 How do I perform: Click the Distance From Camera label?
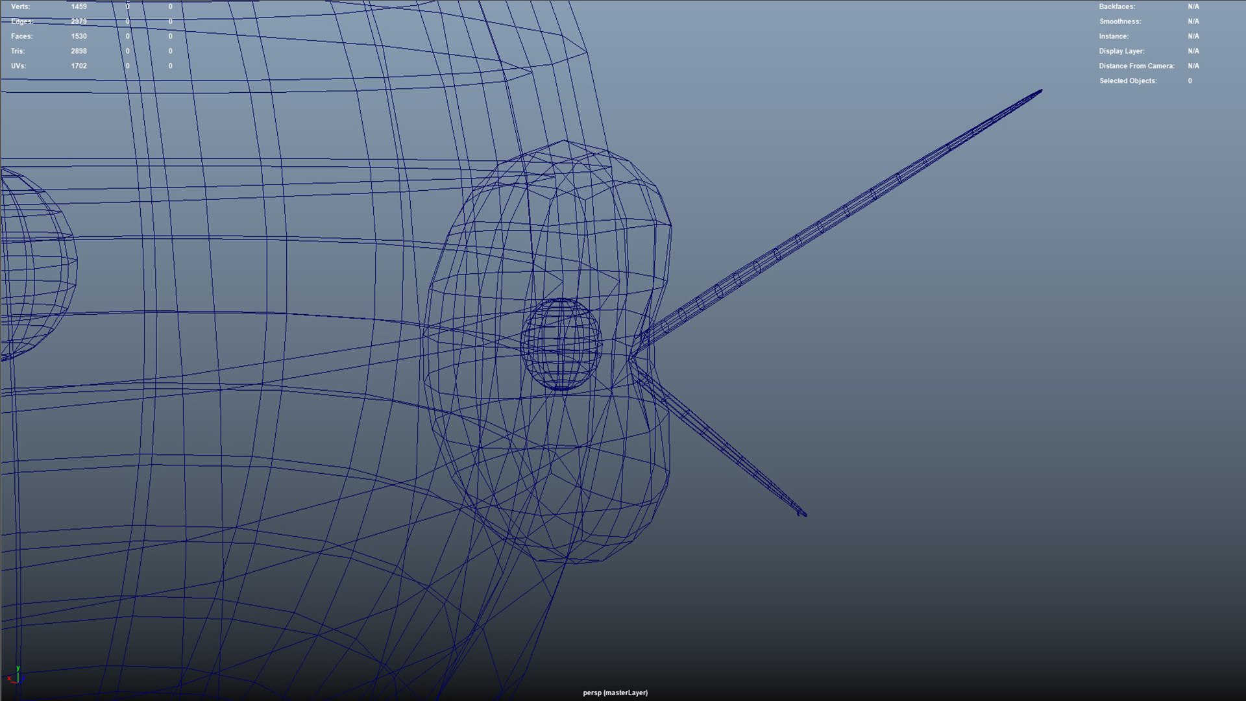(x=1136, y=66)
